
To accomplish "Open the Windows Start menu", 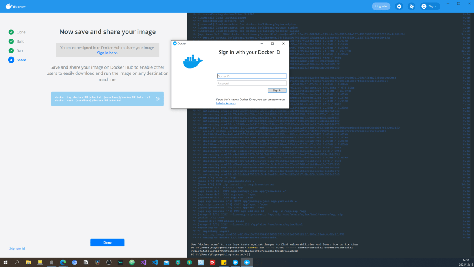I will pyautogui.click(x=6, y=262).
